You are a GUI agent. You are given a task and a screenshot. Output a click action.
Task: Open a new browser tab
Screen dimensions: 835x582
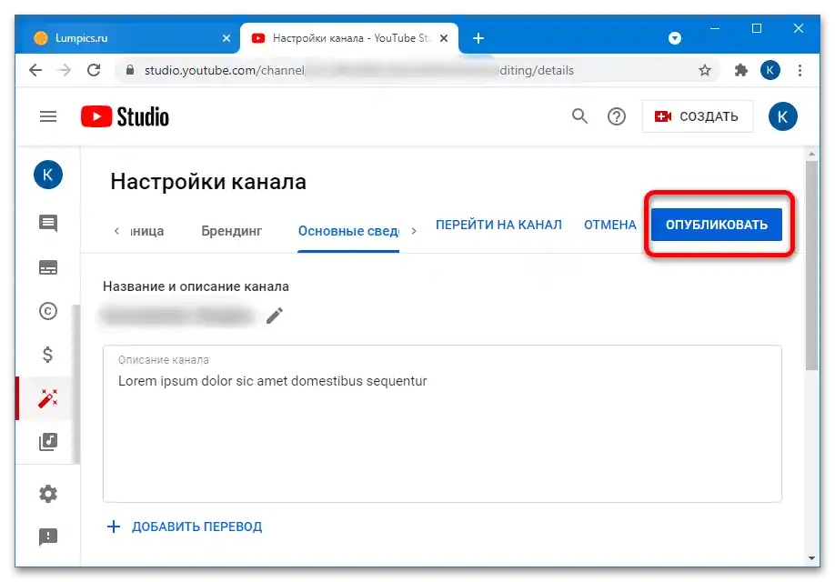pyautogui.click(x=478, y=38)
